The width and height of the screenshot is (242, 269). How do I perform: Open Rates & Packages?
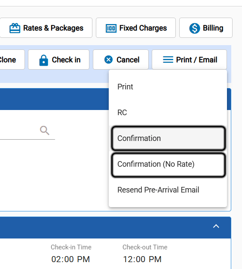[46, 28]
